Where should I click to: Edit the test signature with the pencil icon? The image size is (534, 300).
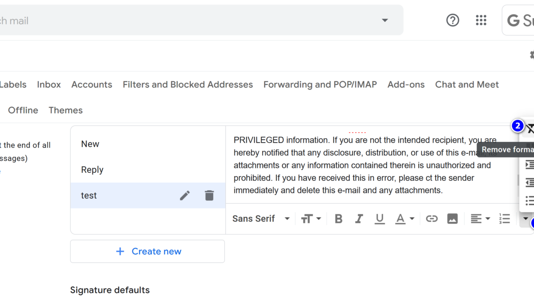[x=185, y=196]
